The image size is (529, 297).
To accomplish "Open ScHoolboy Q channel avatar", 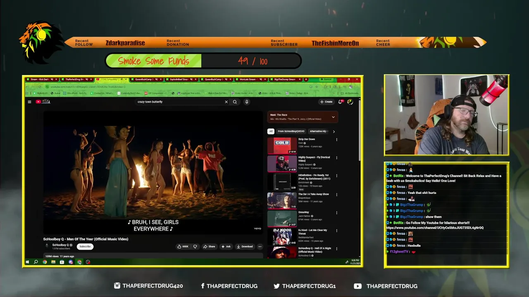I will coord(47,246).
